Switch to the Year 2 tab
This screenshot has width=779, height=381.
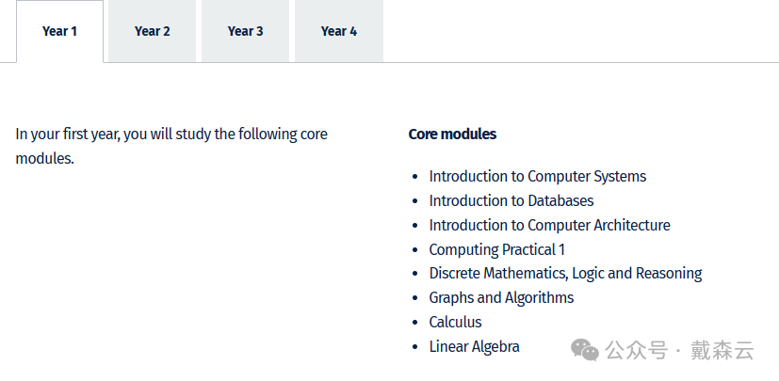click(x=152, y=31)
